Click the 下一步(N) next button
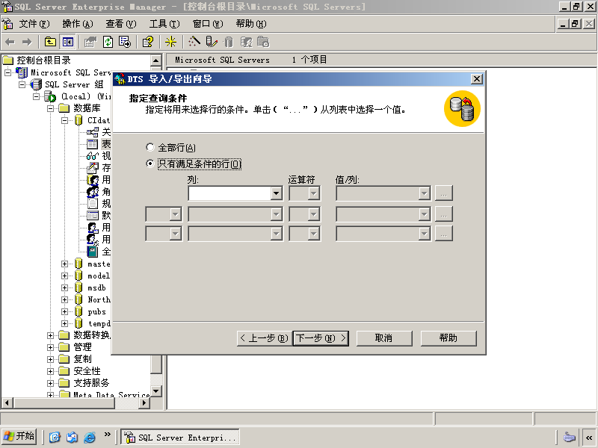Viewport: 598px width, 448px height. click(321, 338)
